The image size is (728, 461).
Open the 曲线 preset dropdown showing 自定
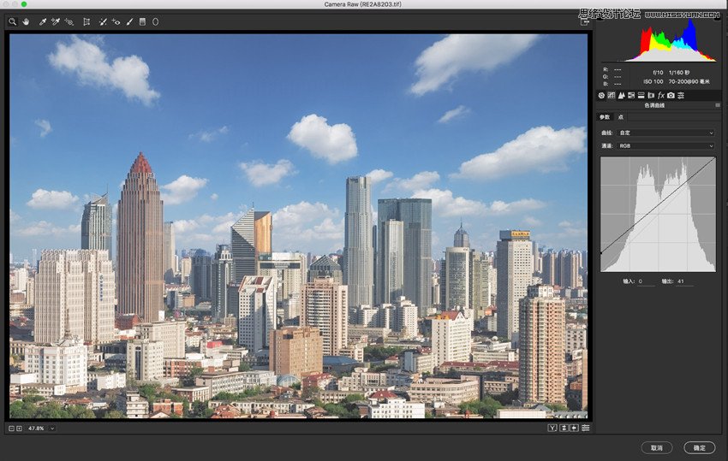click(665, 133)
